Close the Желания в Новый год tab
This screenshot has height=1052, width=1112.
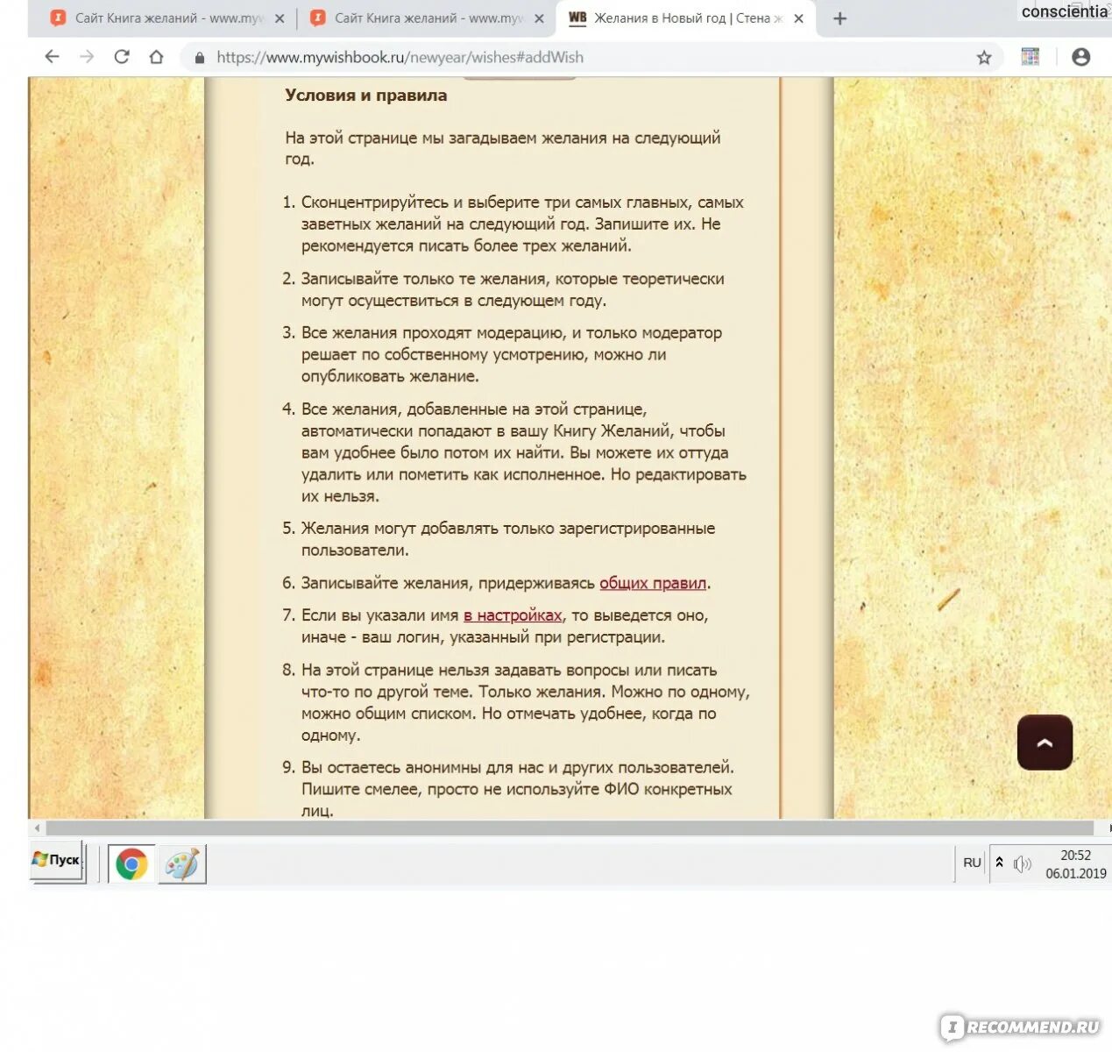(x=798, y=18)
